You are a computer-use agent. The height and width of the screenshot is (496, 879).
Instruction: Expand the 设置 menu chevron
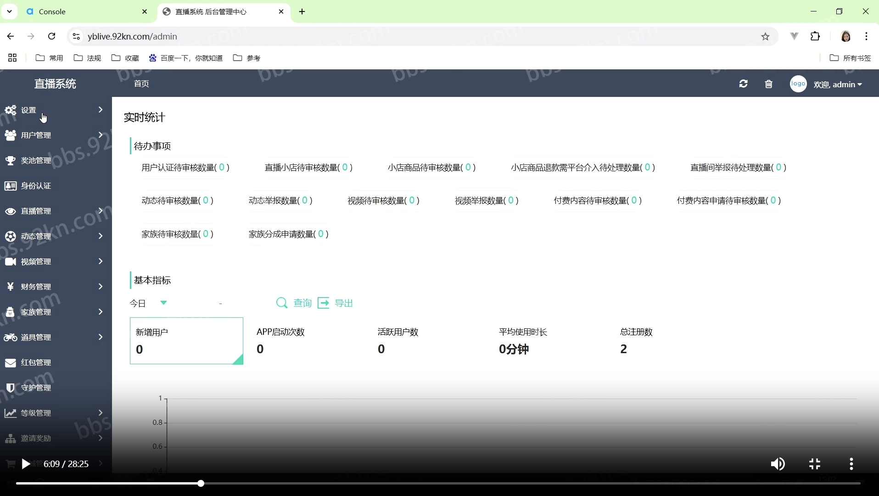click(x=101, y=110)
